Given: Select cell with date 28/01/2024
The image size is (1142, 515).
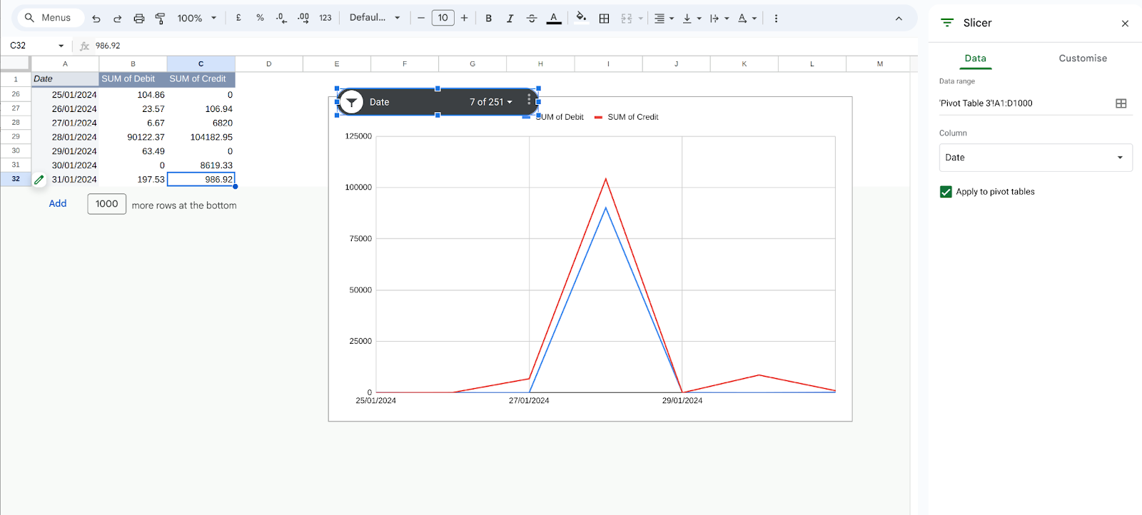Looking at the screenshot, I should [65, 137].
